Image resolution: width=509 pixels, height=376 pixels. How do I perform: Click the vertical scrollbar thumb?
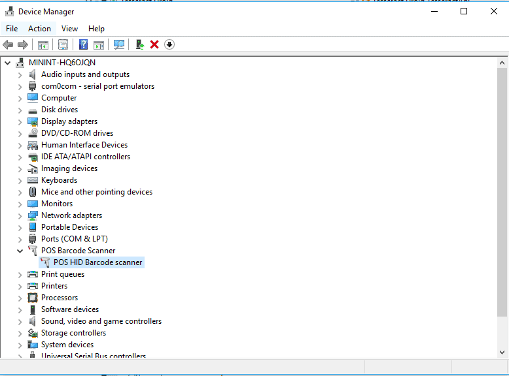click(502, 192)
